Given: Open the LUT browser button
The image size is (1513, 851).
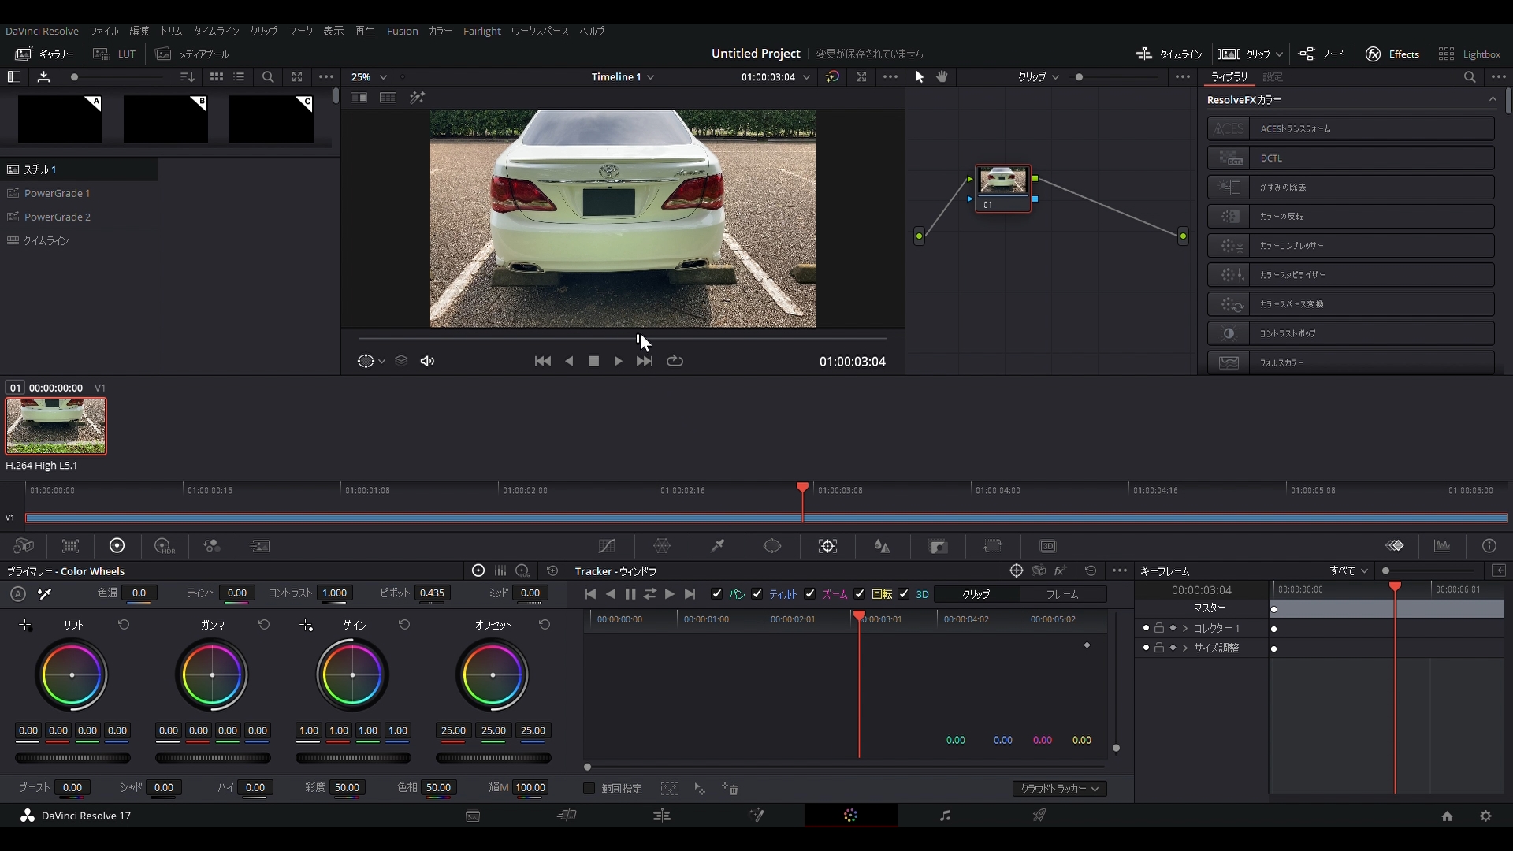Looking at the screenshot, I should click(115, 54).
